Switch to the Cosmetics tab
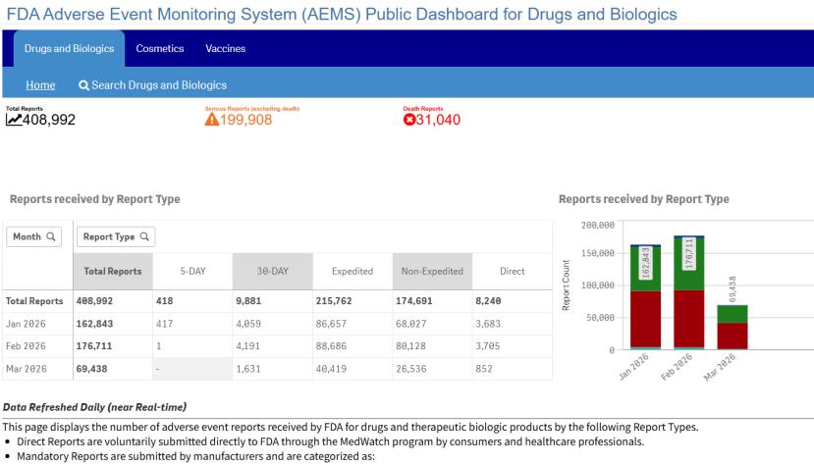The width and height of the screenshot is (814, 465). click(x=159, y=48)
